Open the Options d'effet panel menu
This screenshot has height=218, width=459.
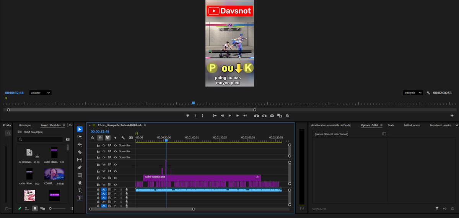pos(381,125)
